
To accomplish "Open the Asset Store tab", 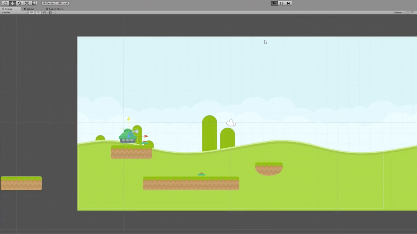I will [x=54, y=9].
